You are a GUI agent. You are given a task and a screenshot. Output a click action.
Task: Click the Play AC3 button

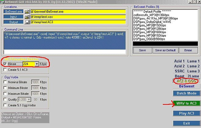pyautogui.click(x=186, y=113)
